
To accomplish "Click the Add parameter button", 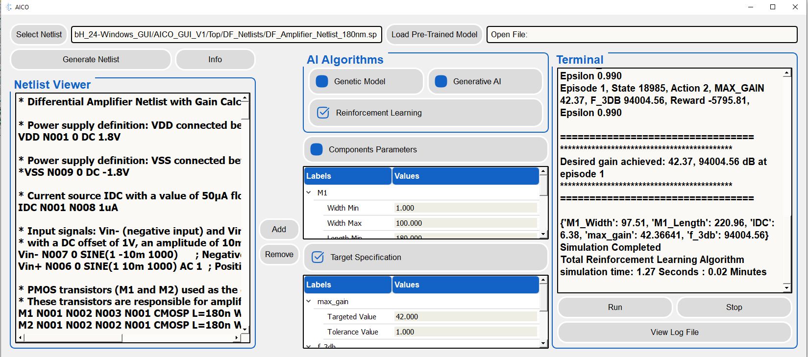I will (279, 229).
